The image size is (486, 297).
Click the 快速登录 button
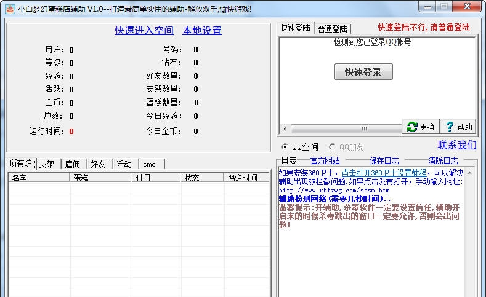point(363,72)
